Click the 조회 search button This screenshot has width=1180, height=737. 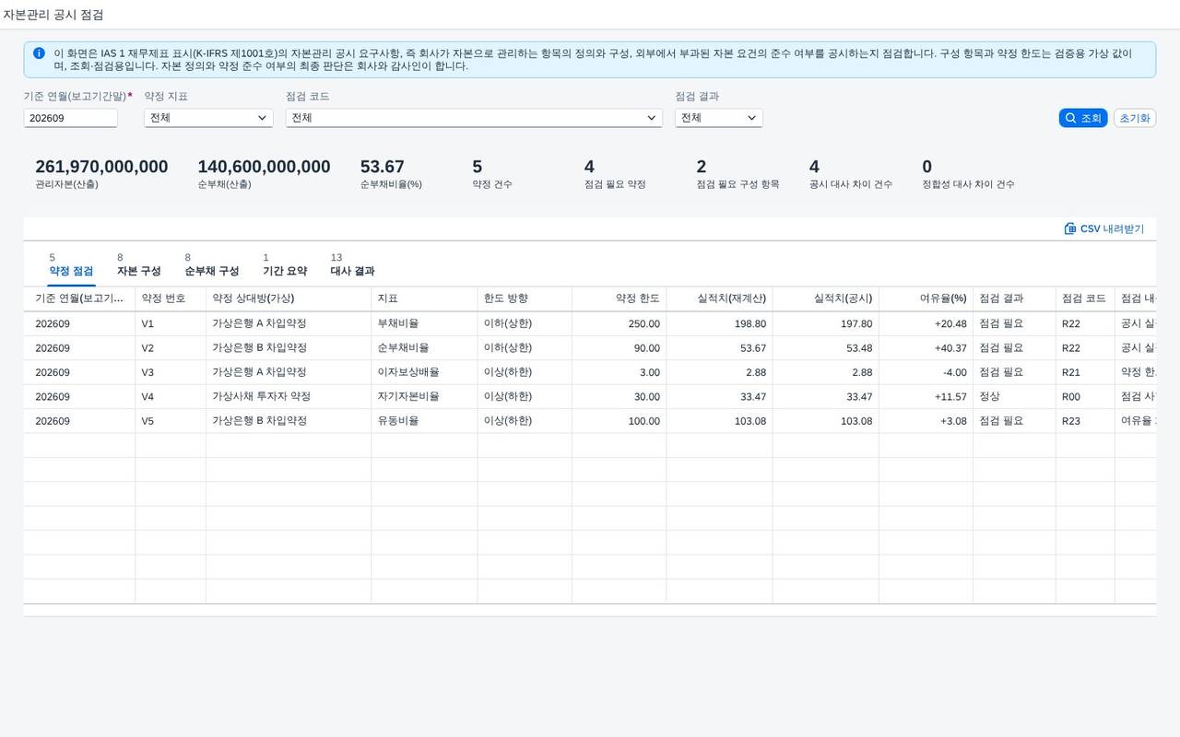(x=1083, y=118)
